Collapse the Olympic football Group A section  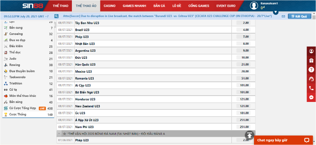(59, 134)
